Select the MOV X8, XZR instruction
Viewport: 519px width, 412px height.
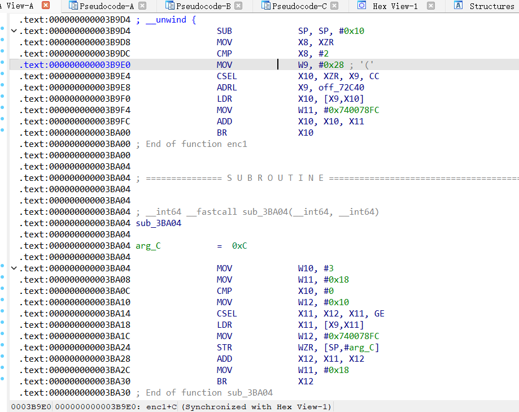click(276, 42)
